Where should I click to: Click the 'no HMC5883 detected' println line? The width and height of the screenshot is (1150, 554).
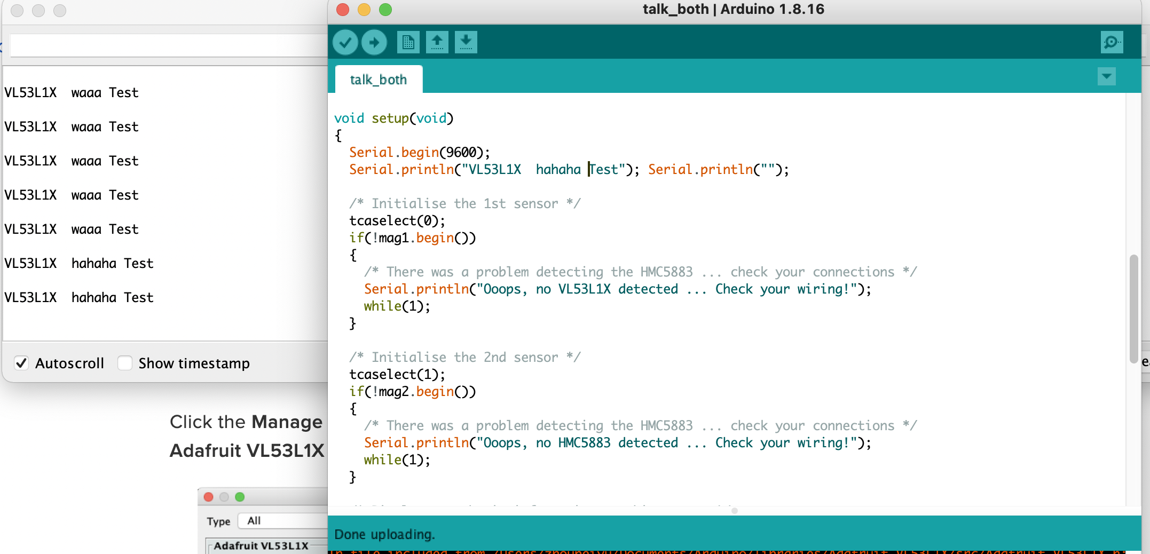point(618,442)
